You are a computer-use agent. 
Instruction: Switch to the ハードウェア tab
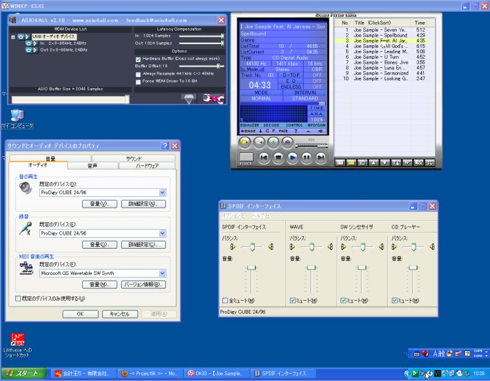pos(147,165)
